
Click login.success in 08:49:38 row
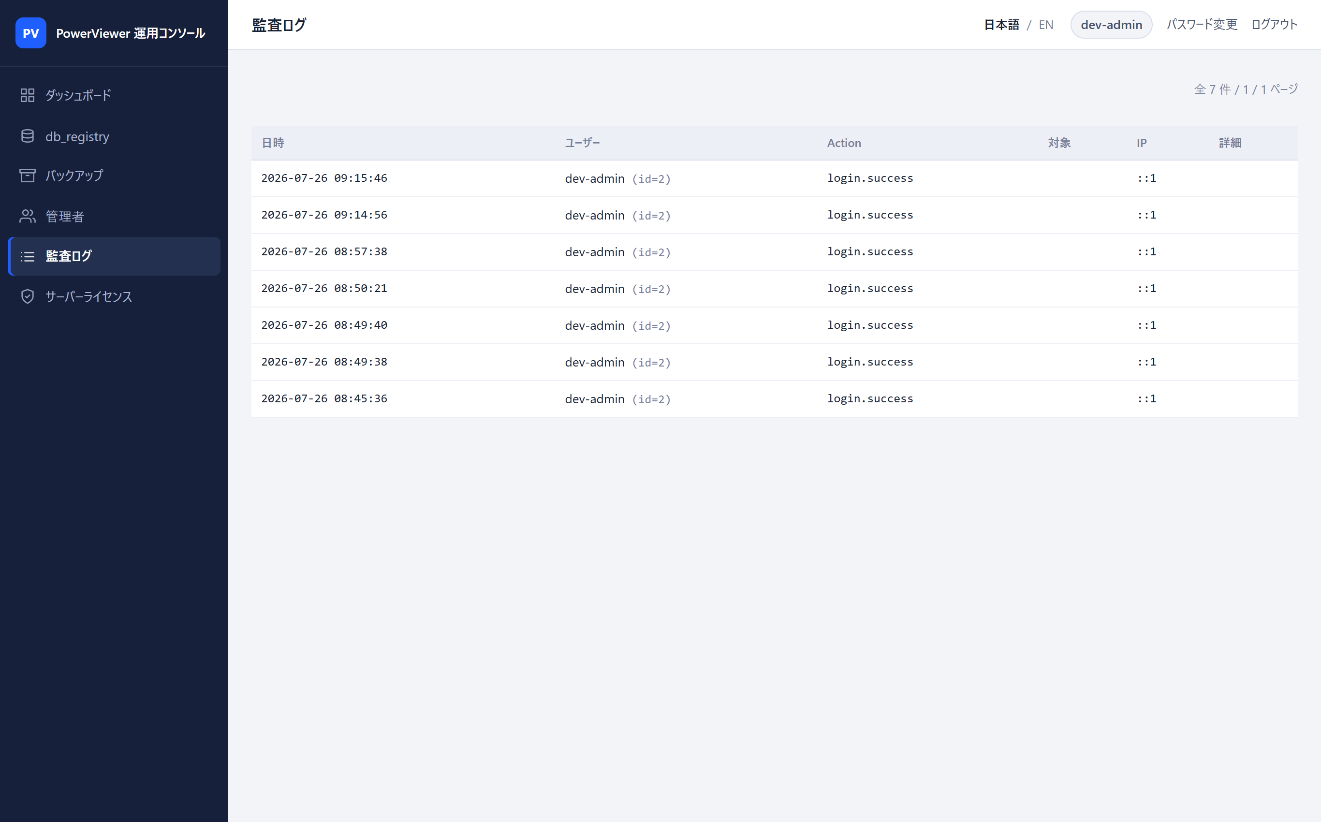click(870, 362)
